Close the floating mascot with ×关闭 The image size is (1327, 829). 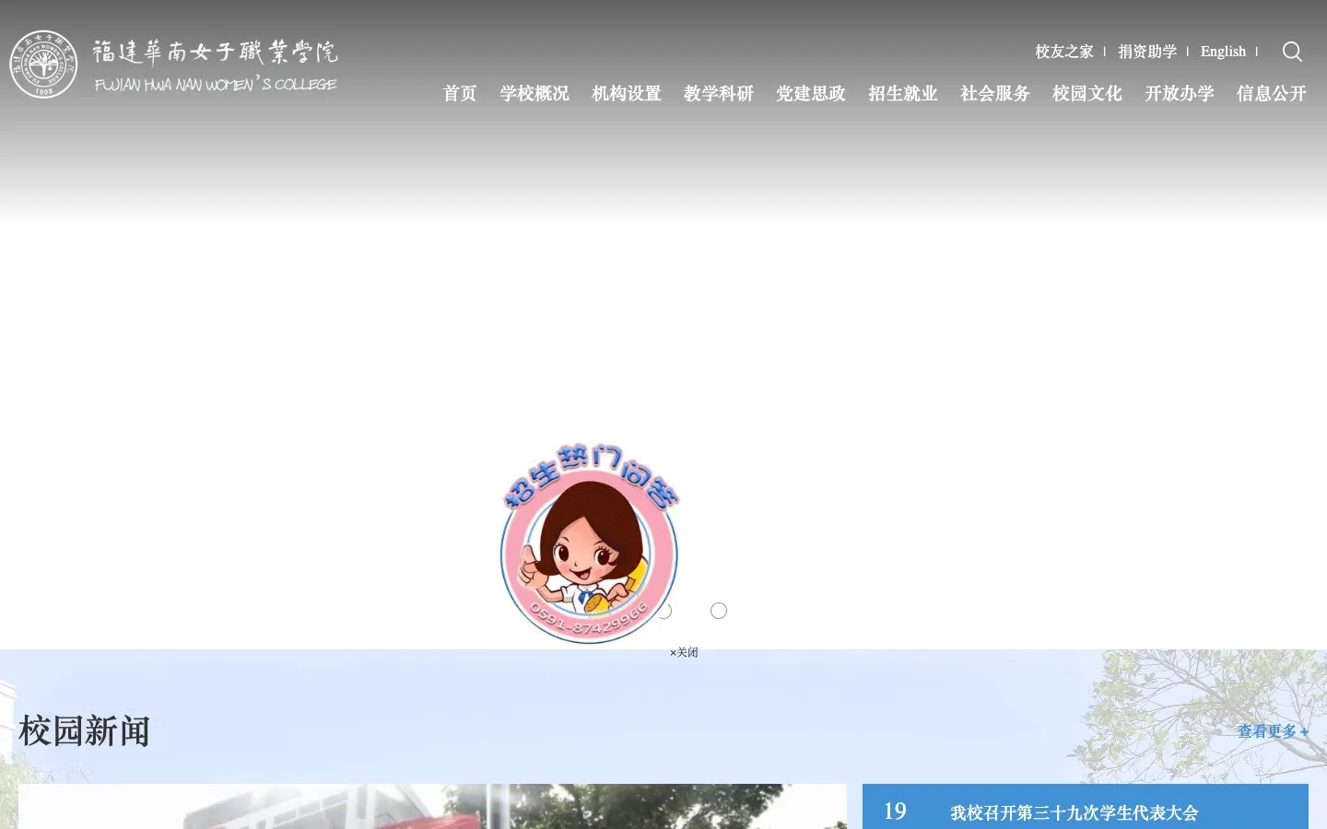[684, 652]
